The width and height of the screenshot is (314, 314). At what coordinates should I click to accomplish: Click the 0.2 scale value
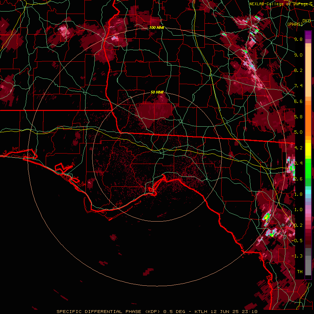coord(298,225)
